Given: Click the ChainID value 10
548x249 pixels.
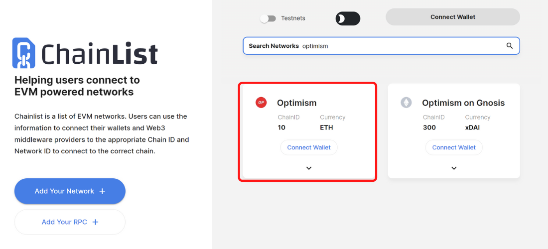Looking at the screenshot, I should [281, 127].
